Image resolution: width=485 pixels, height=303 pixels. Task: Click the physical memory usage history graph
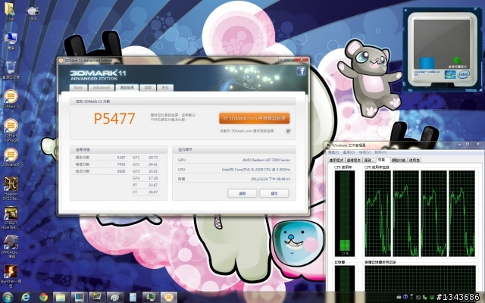(420, 278)
